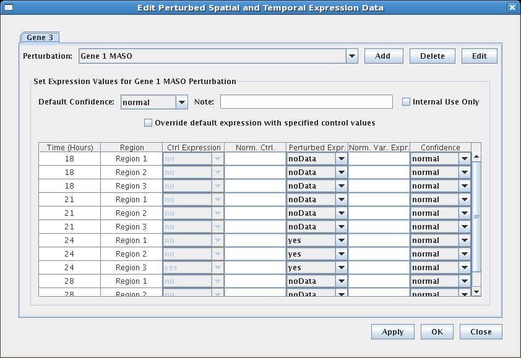Click the Note text field
Screen dimensions: 521x358
[306, 102]
